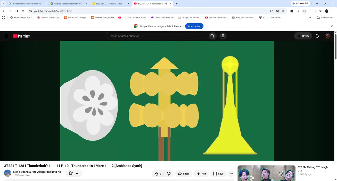Open the Crochet Dream Catc... bookmark
This screenshot has width=337, height=181.
coord(49,18)
